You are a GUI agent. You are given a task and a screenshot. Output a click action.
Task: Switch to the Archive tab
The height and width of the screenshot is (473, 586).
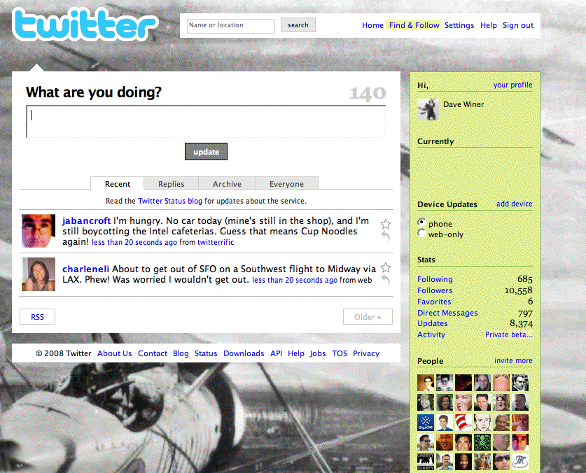click(x=227, y=184)
